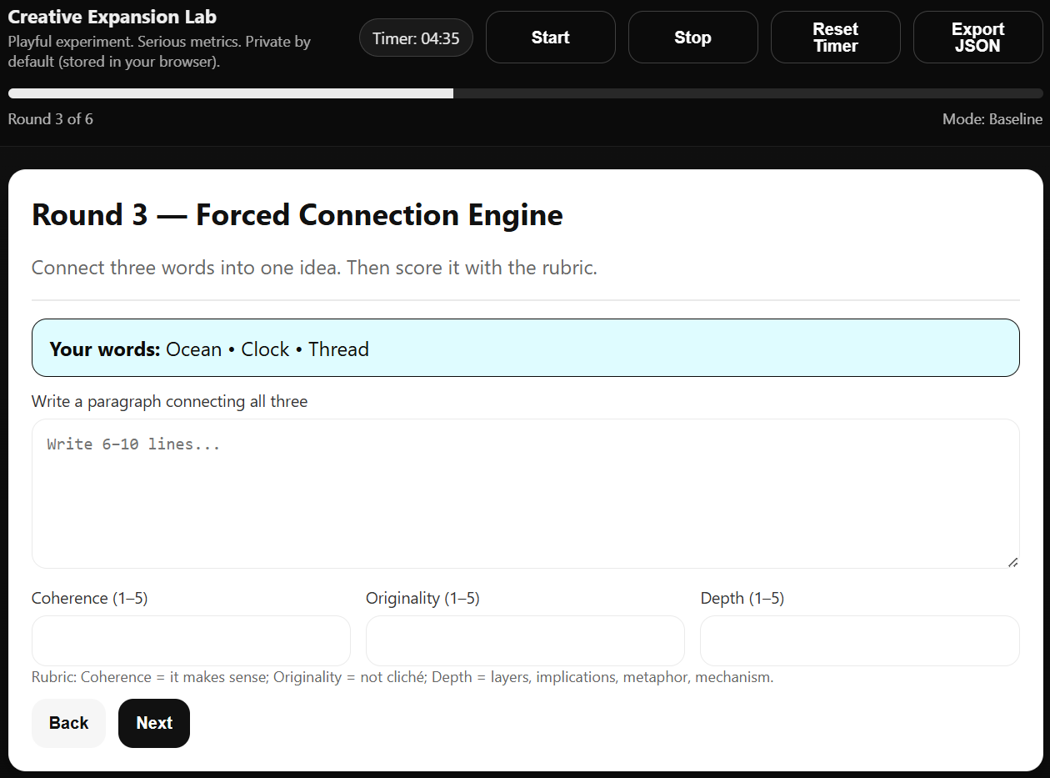Click the Reset Timer button
This screenshot has height=778, width=1050.
[835, 38]
